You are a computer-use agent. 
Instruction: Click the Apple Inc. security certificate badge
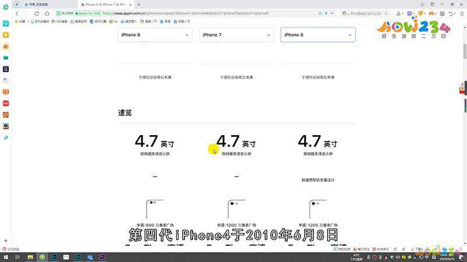(88, 13)
